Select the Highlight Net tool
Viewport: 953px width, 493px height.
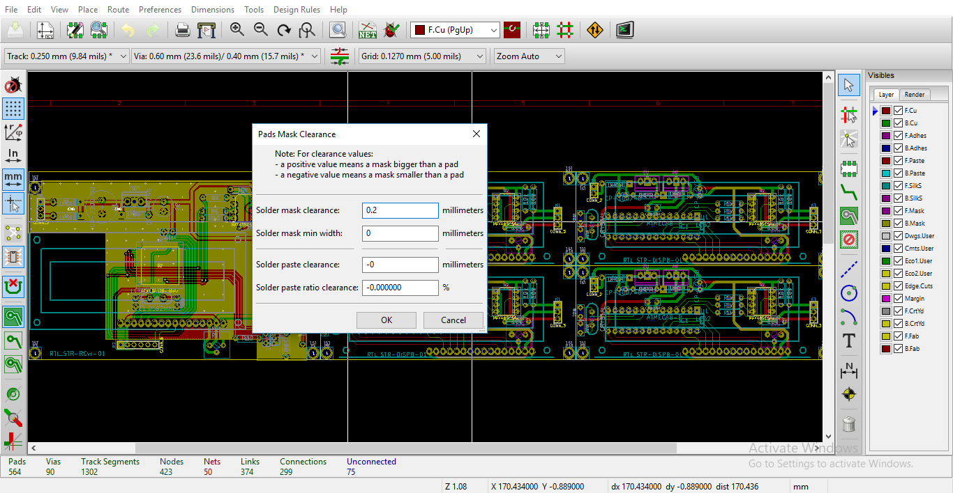(849, 112)
